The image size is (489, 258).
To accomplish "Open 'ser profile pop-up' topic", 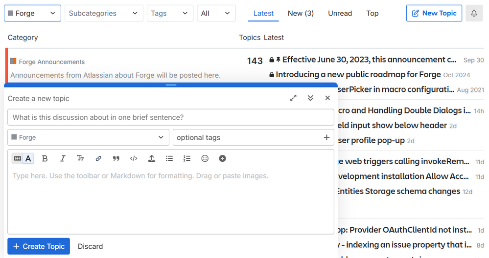I will point(371,140).
